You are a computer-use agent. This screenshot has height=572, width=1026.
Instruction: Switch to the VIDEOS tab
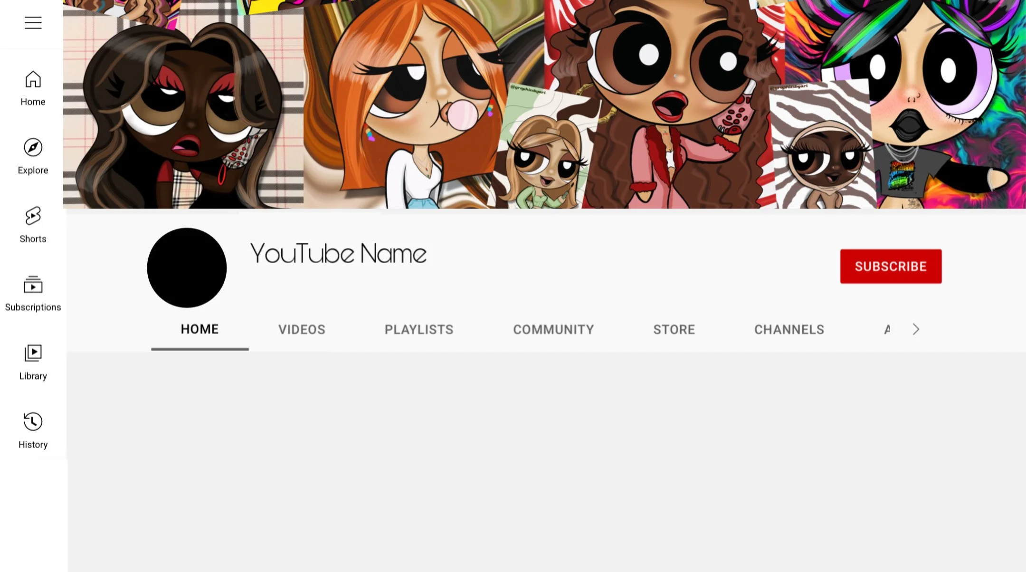(x=302, y=329)
